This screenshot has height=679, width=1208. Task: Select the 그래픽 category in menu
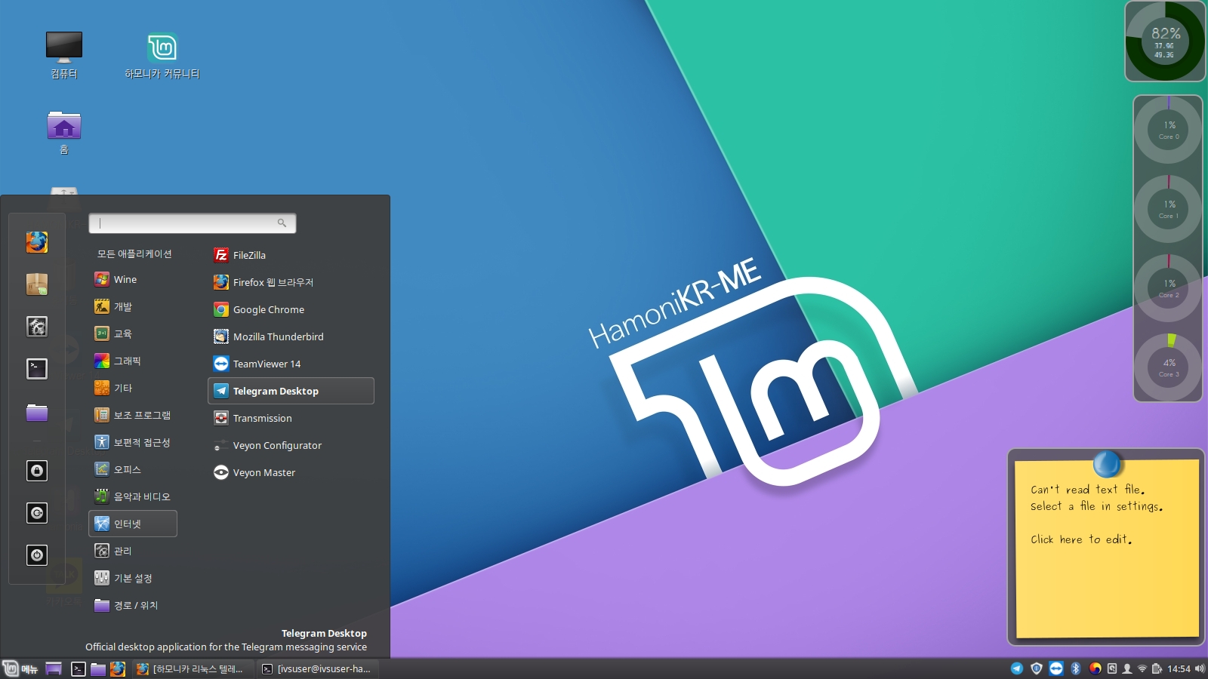pos(127,361)
